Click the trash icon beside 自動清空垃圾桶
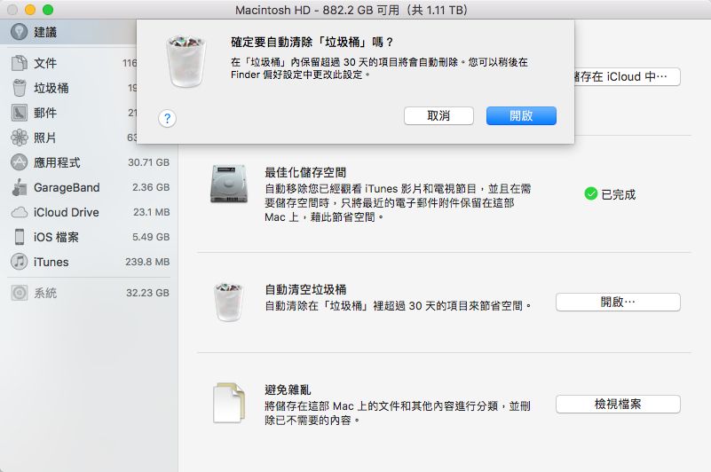Image resolution: width=711 pixels, height=472 pixels. [228, 302]
